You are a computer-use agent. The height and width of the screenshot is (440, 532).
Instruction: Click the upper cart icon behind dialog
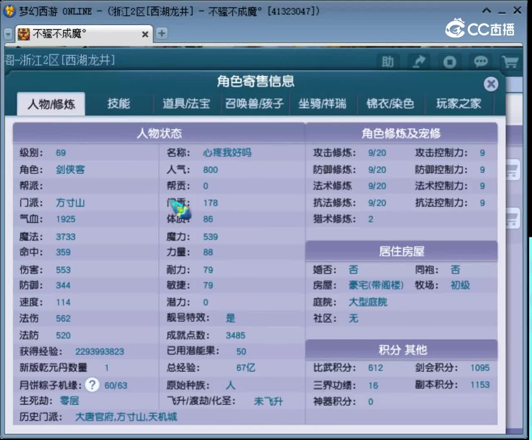tap(513, 169)
